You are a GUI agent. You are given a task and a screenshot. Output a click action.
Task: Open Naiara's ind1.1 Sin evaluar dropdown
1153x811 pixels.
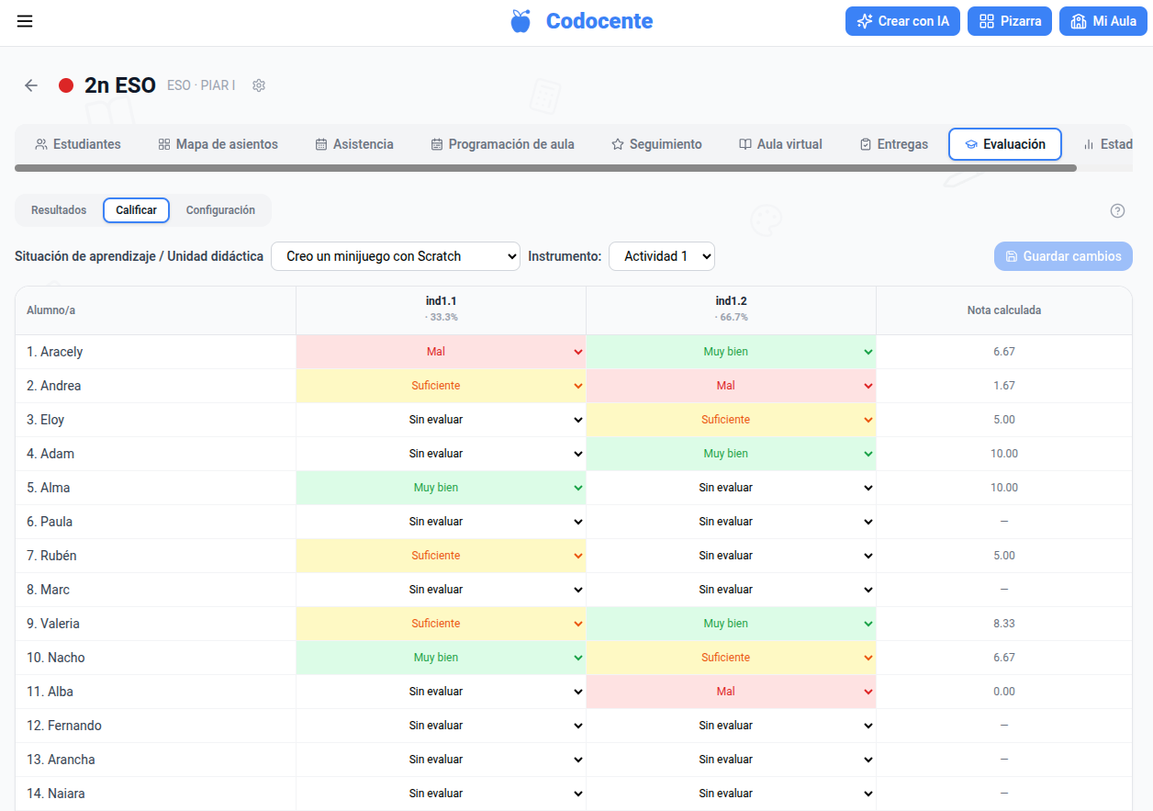pyautogui.click(x=441, y=794)
